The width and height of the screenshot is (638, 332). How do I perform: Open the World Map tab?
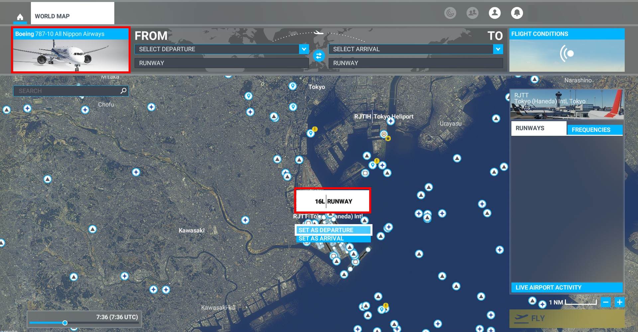point(72,13)
